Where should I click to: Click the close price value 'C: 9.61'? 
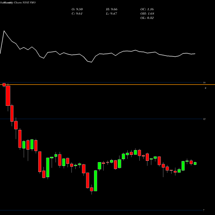pyautogui.click(x=77, y=14)
